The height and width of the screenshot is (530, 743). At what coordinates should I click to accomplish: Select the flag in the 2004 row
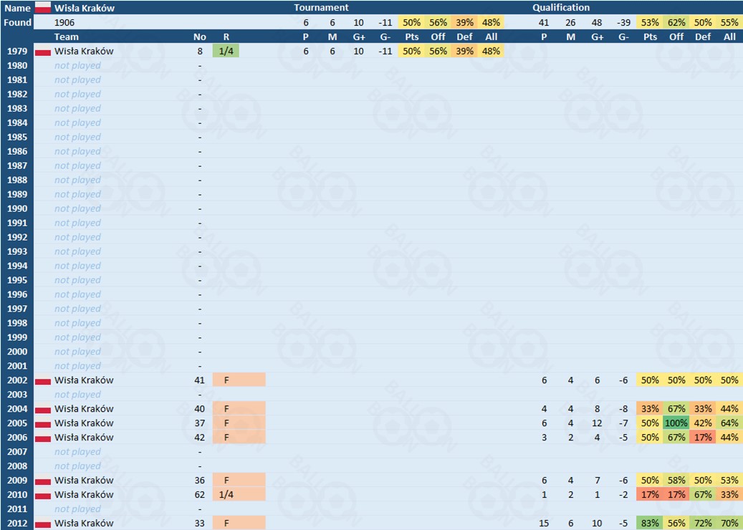click(x=43, y=410)
